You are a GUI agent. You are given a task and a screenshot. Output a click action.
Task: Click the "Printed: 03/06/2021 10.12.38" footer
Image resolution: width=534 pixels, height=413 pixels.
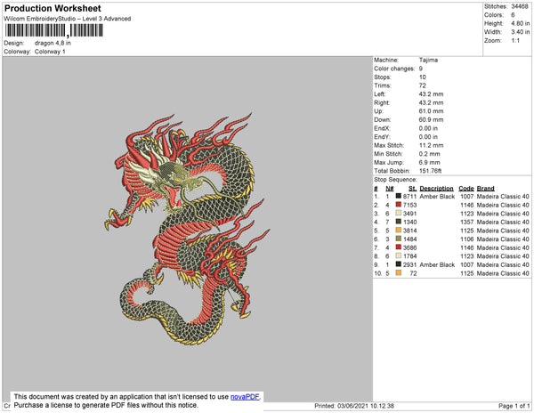pyautogui.click(x=354, y=406)
